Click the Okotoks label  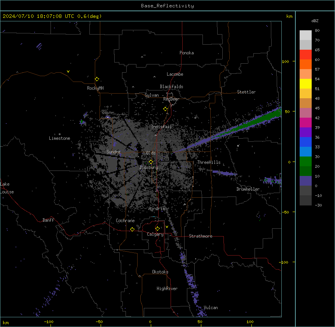point(160,272)
